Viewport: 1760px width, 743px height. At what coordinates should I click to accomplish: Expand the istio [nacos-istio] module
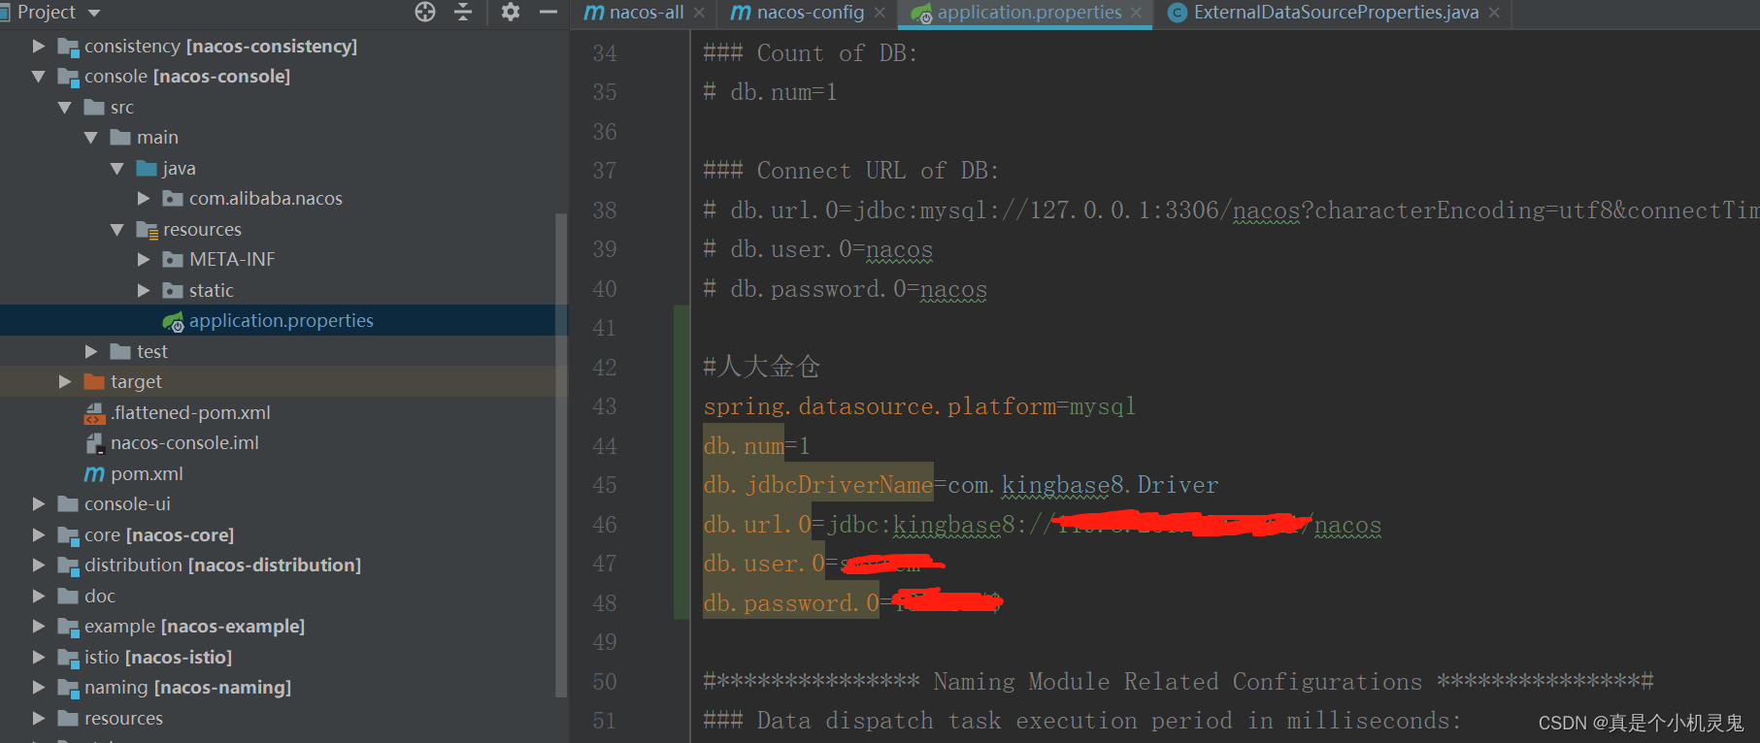tap(39, 657)
